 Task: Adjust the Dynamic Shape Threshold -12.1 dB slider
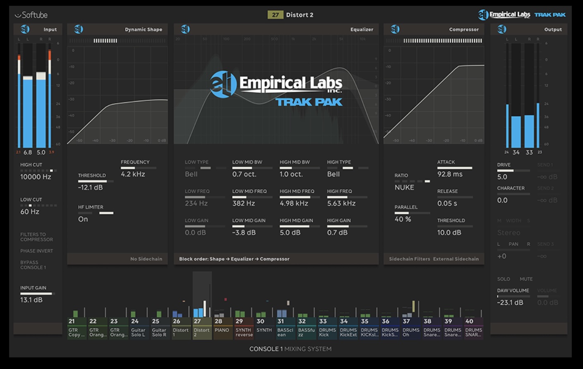click(x=96, y=181)
